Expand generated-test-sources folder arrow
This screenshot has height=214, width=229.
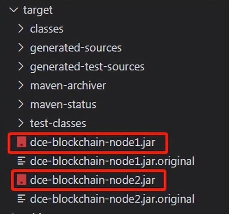[x=21, y=67]
